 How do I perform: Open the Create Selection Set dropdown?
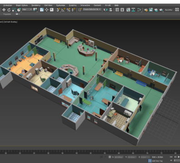(x=92, y=10)
